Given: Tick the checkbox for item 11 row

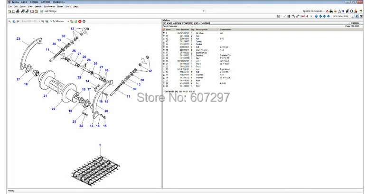Looking at the screenshot, I should point(164,36).
